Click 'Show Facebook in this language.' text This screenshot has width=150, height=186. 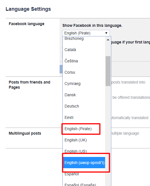coord(92,25)
